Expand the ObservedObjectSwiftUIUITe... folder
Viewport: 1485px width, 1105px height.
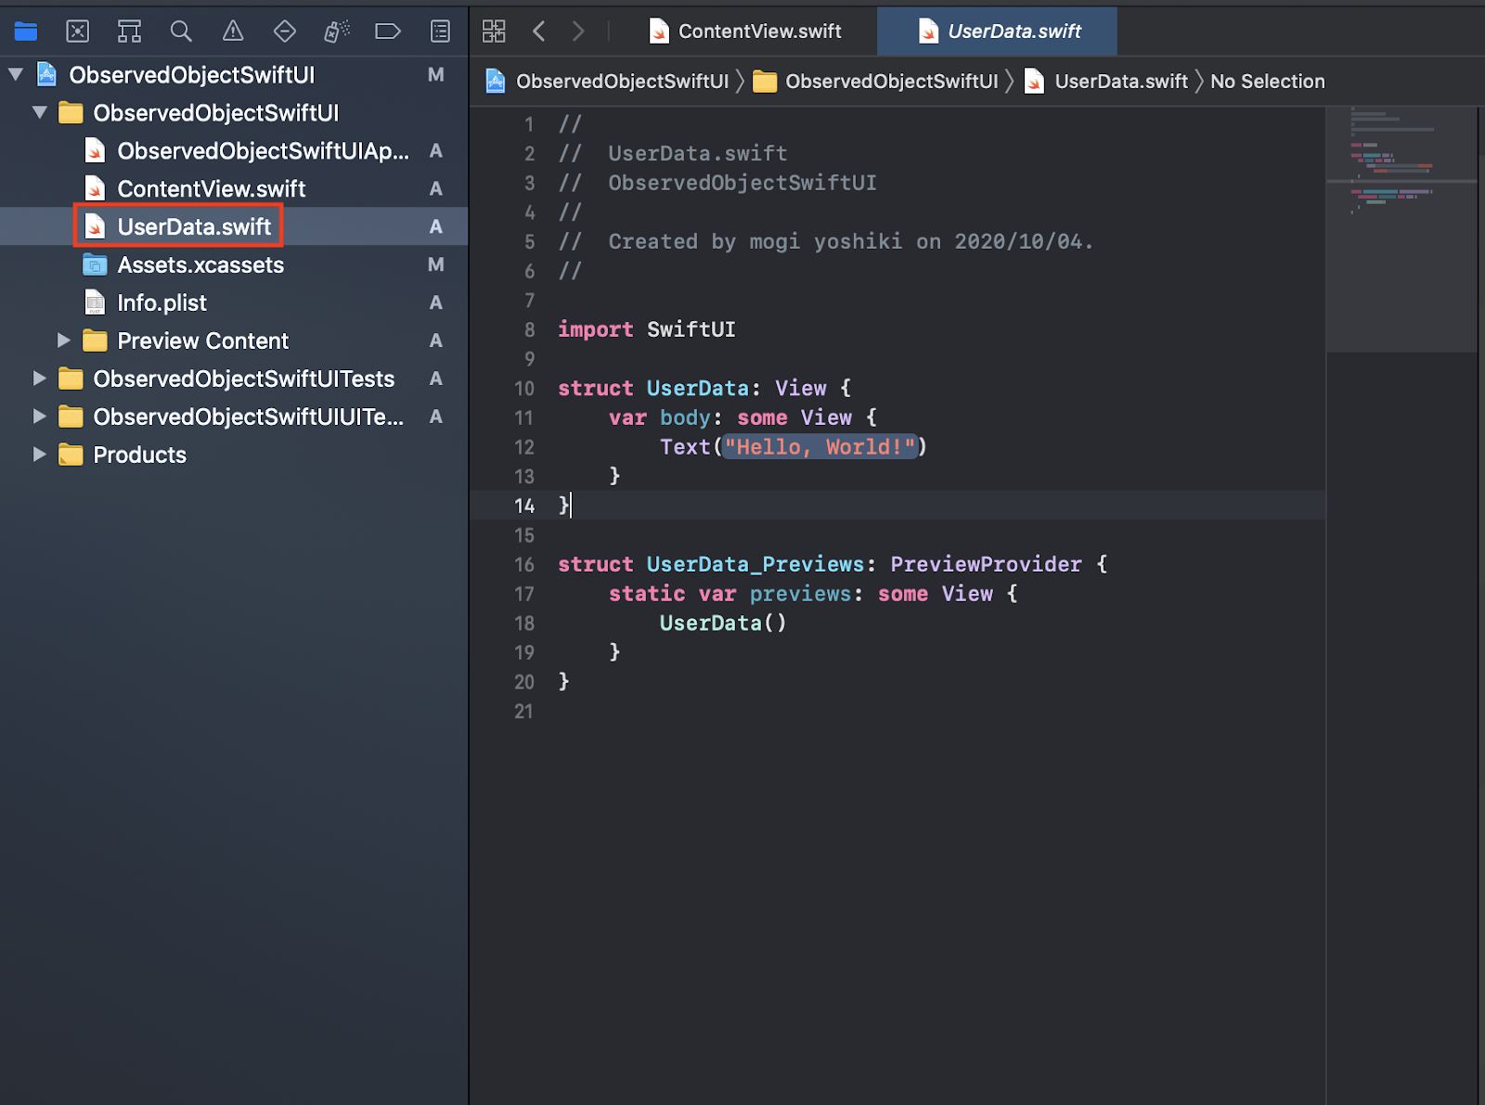[x=40, y=417]
